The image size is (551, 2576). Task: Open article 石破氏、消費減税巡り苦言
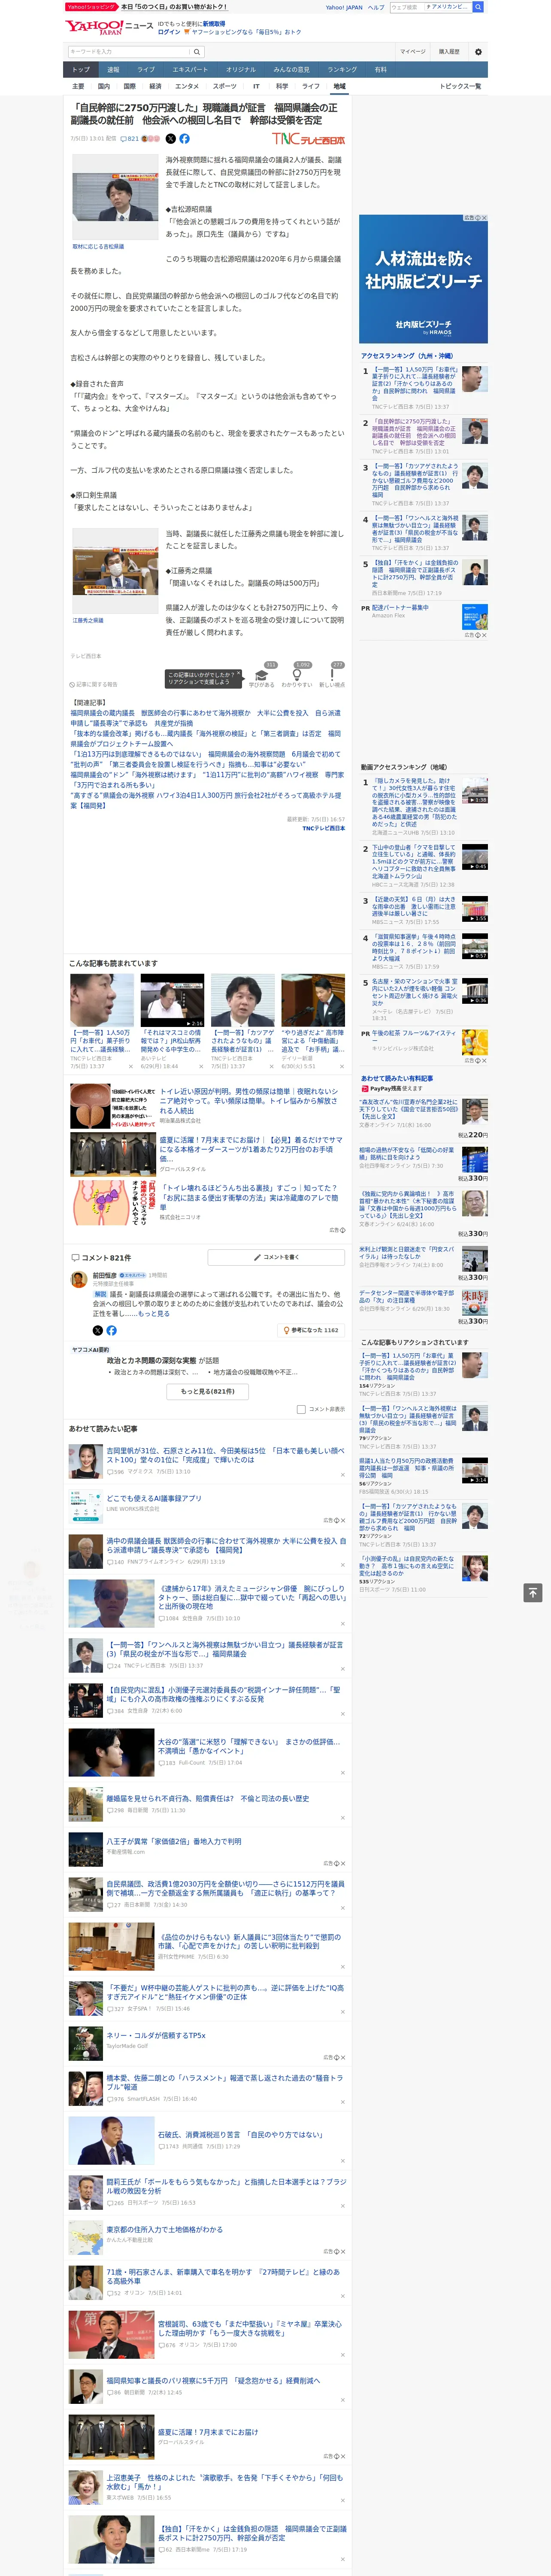click(x=241, y=2134)
